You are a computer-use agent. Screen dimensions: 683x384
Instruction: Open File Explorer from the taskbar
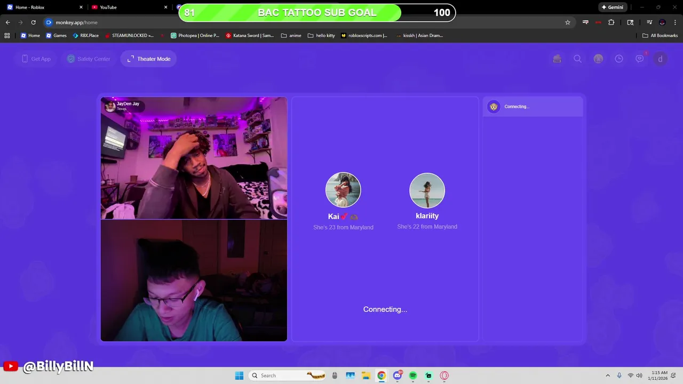[366, 375]
